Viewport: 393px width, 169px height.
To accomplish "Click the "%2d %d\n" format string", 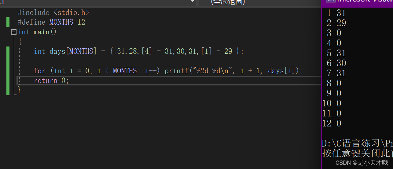I will pos(211,71).
